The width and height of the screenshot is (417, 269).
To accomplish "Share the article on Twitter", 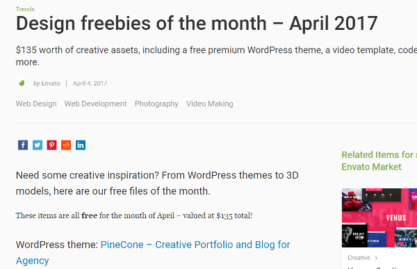I will coord(38,145).
